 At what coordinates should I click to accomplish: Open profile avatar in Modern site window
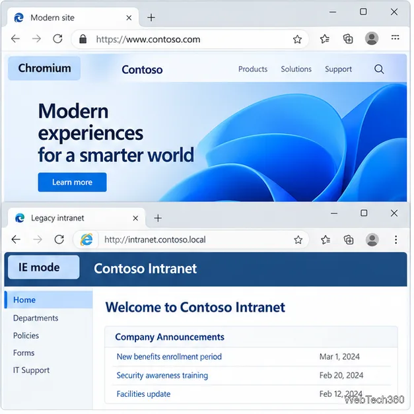(x=372, y=38)
